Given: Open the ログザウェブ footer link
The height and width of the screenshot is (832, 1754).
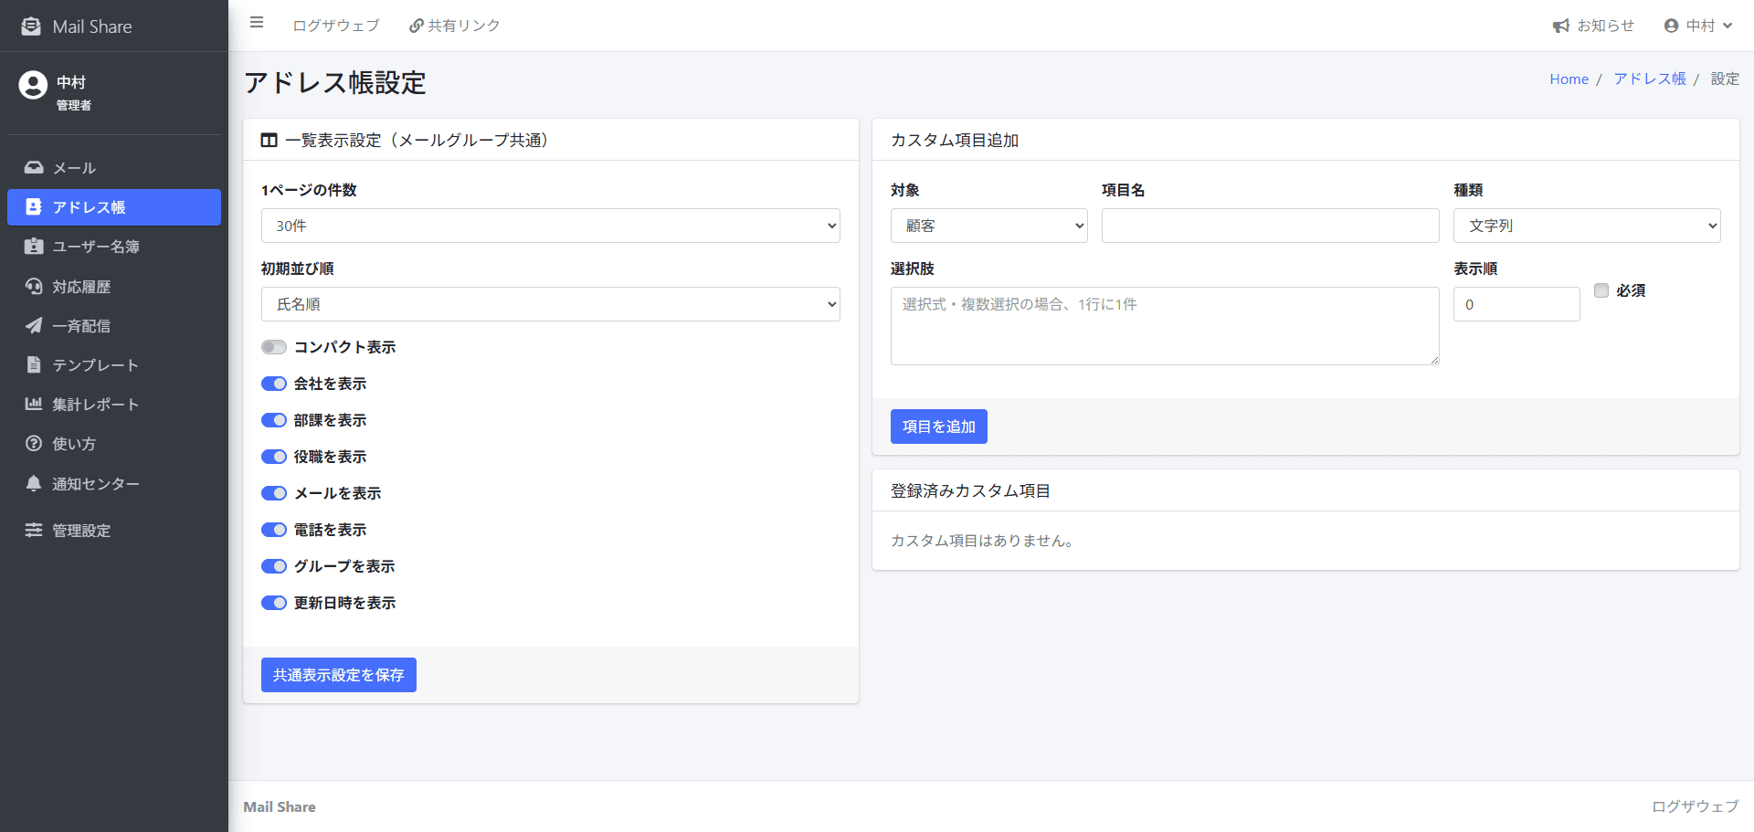Looking at the screenshot, I should [x=1695, y=806].
